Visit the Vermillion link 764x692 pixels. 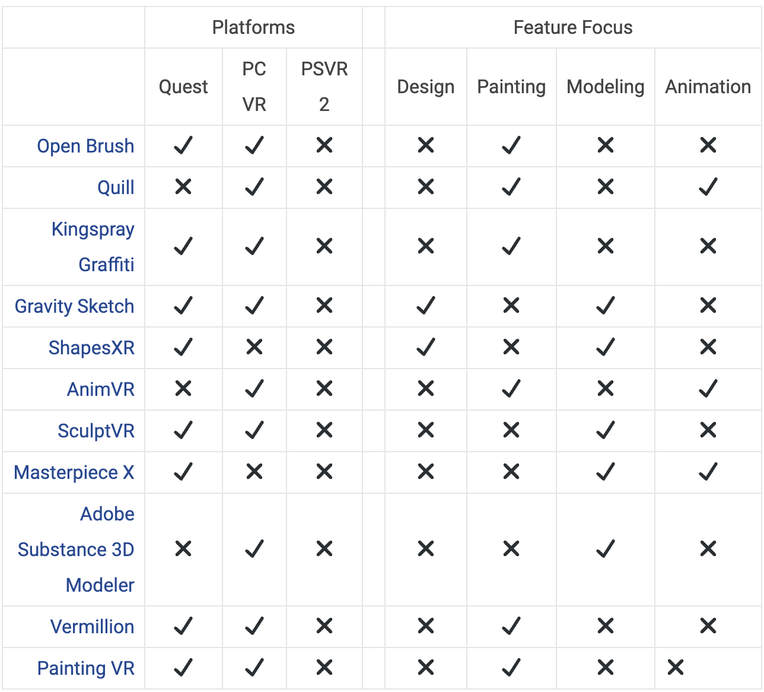(92, 627)
